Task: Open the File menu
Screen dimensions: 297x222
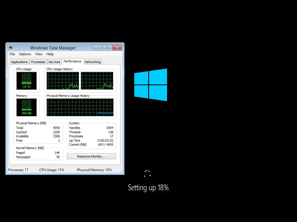Action: point(12,54)
